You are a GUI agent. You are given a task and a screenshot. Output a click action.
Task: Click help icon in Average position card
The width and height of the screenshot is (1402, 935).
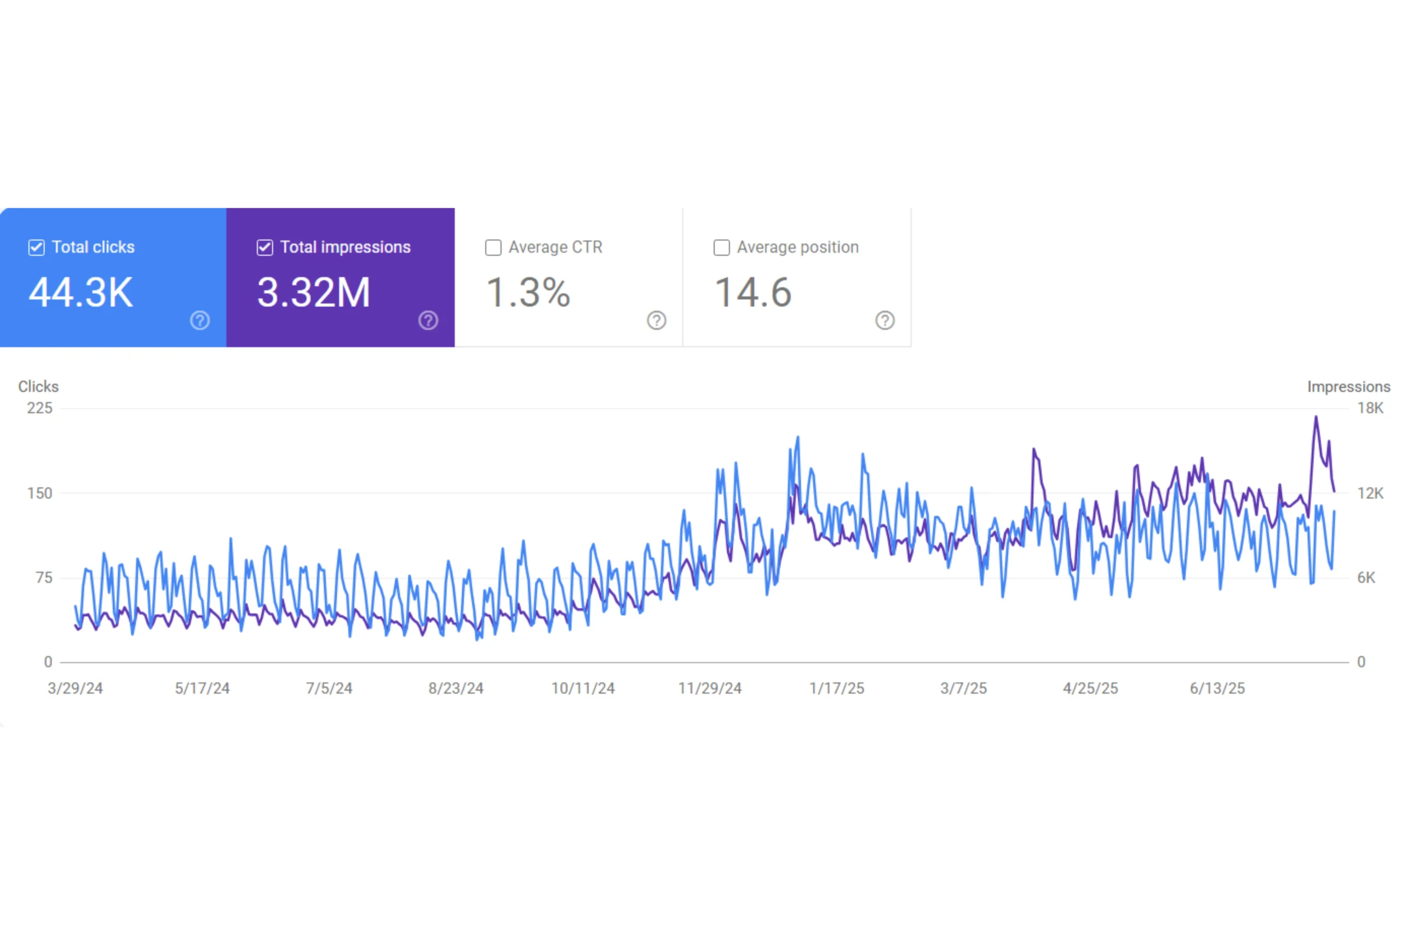click(x=884, y=320)
